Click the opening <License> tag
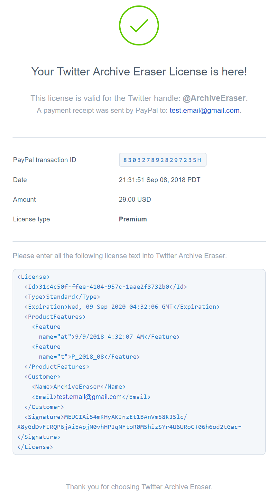277x496 pixels. click(x=33, y=277)
